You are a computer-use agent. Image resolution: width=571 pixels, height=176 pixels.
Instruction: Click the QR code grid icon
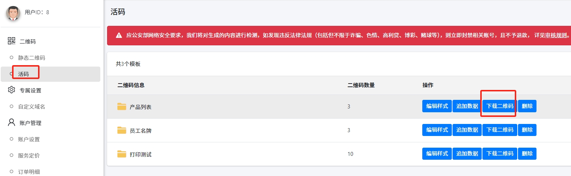[x=11, y=41]
